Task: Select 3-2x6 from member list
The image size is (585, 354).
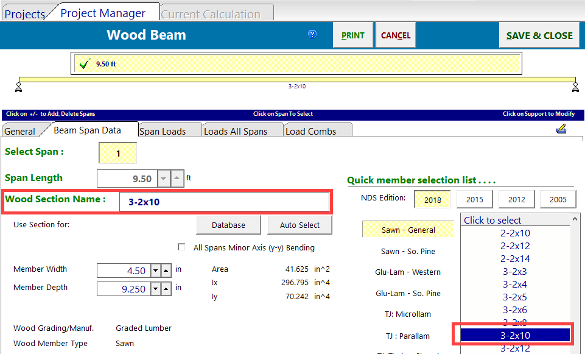Action: pos(515,310)
